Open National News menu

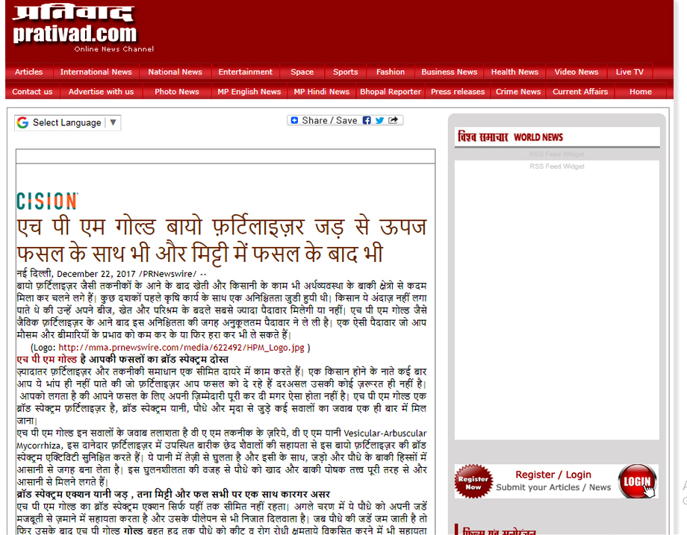pyautogui.click(x=175, y=72)
